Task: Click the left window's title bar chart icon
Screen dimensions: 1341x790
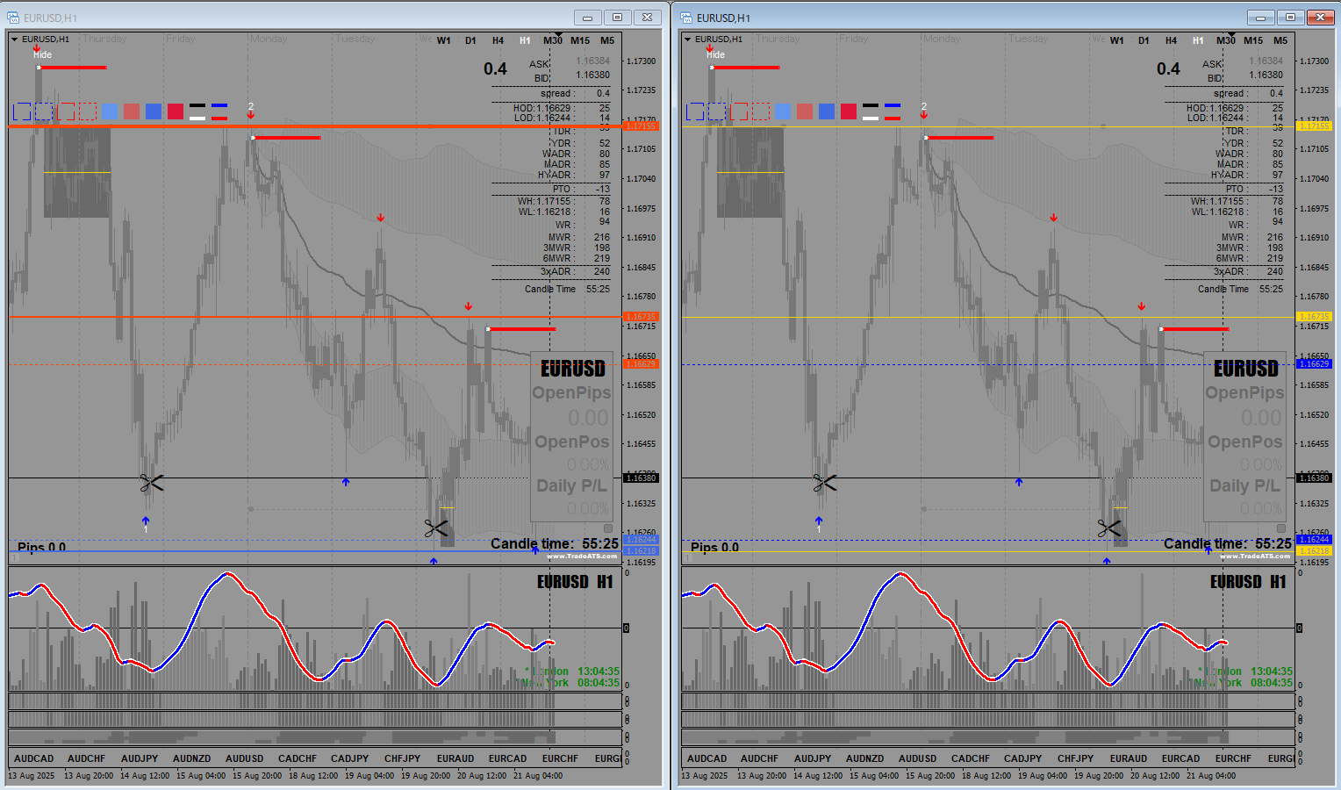Action: coord(13,18)
